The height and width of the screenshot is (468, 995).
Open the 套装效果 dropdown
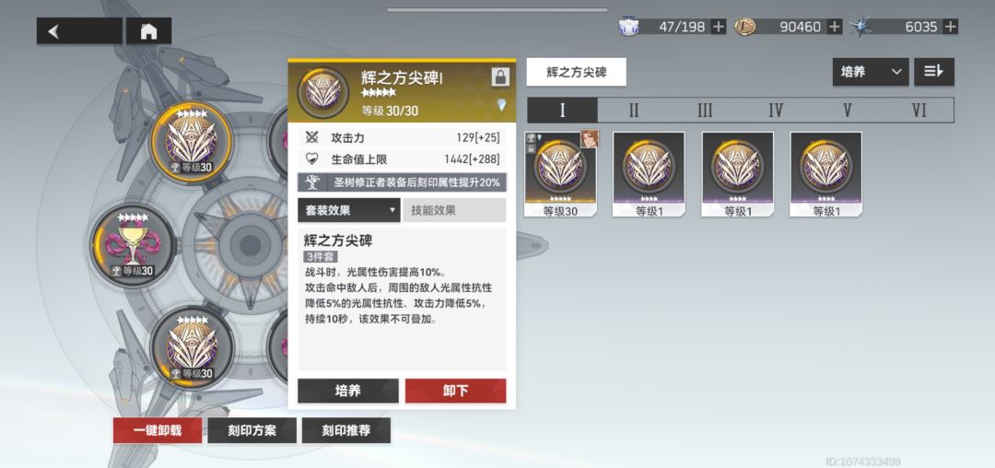tap(348, 210)
